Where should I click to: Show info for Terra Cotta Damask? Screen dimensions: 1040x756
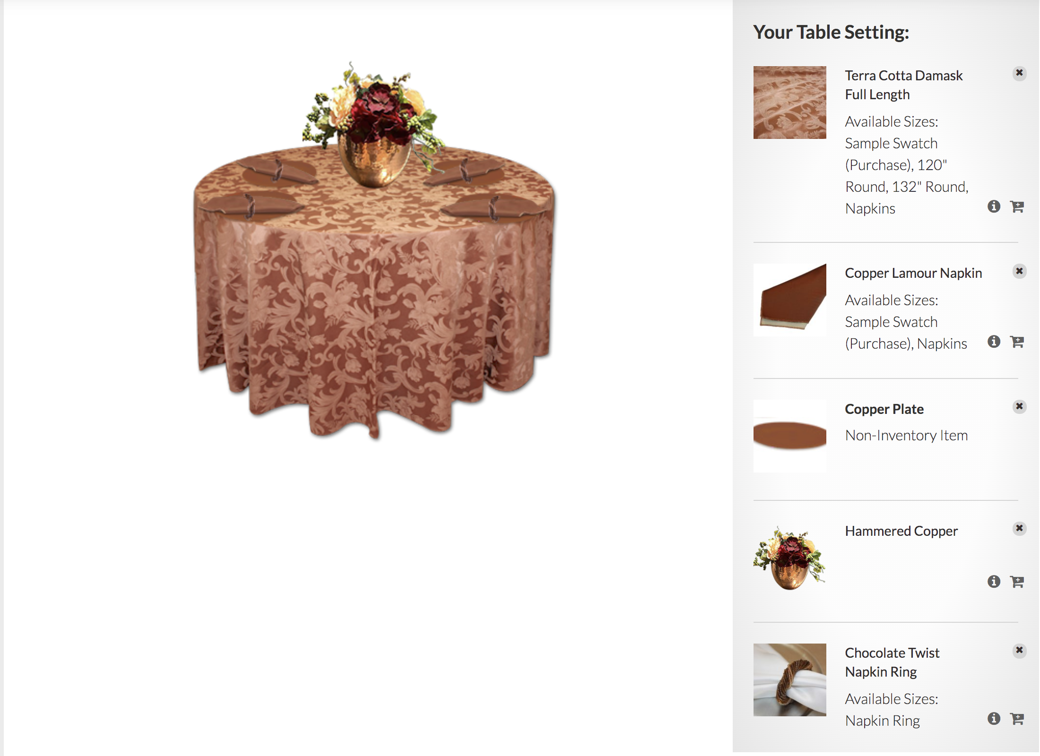click(x=994, y=206)
